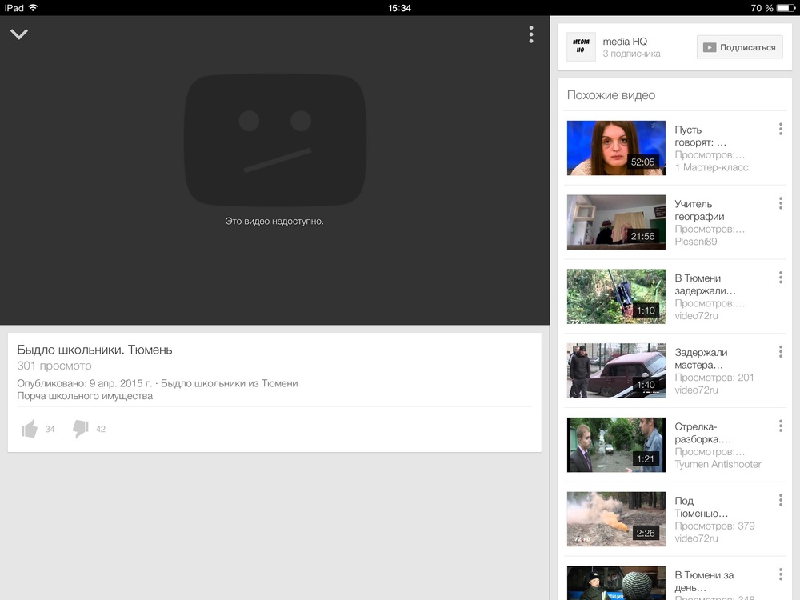Open the 'Задержали мастера…' video thumbnail
Viewport: 800px width, 600px height.
(616, 370)
